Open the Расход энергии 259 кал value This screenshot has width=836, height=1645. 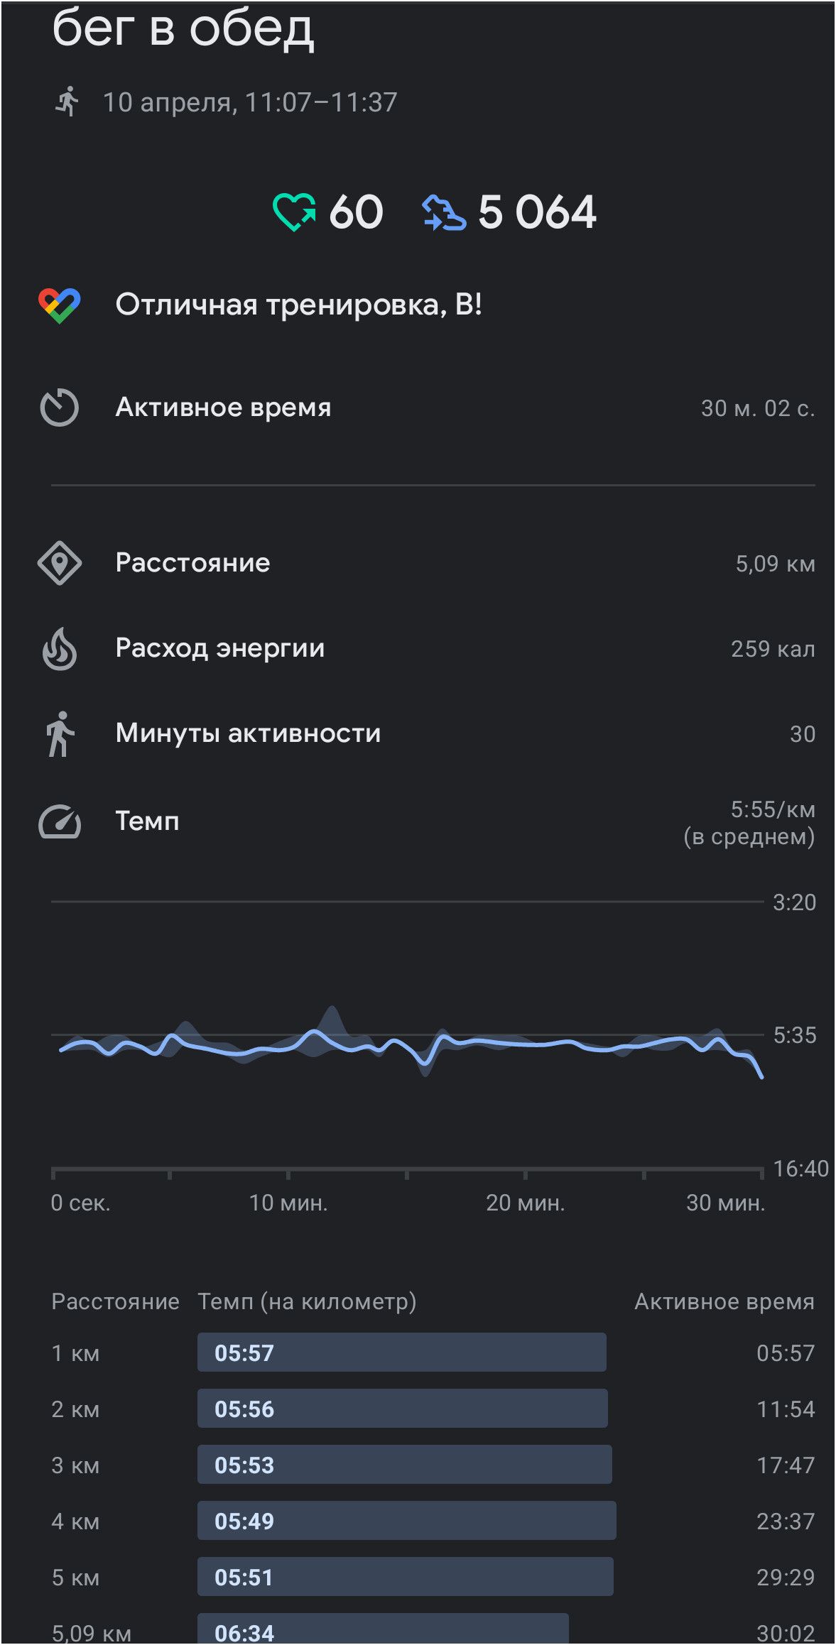coord(773,649)
